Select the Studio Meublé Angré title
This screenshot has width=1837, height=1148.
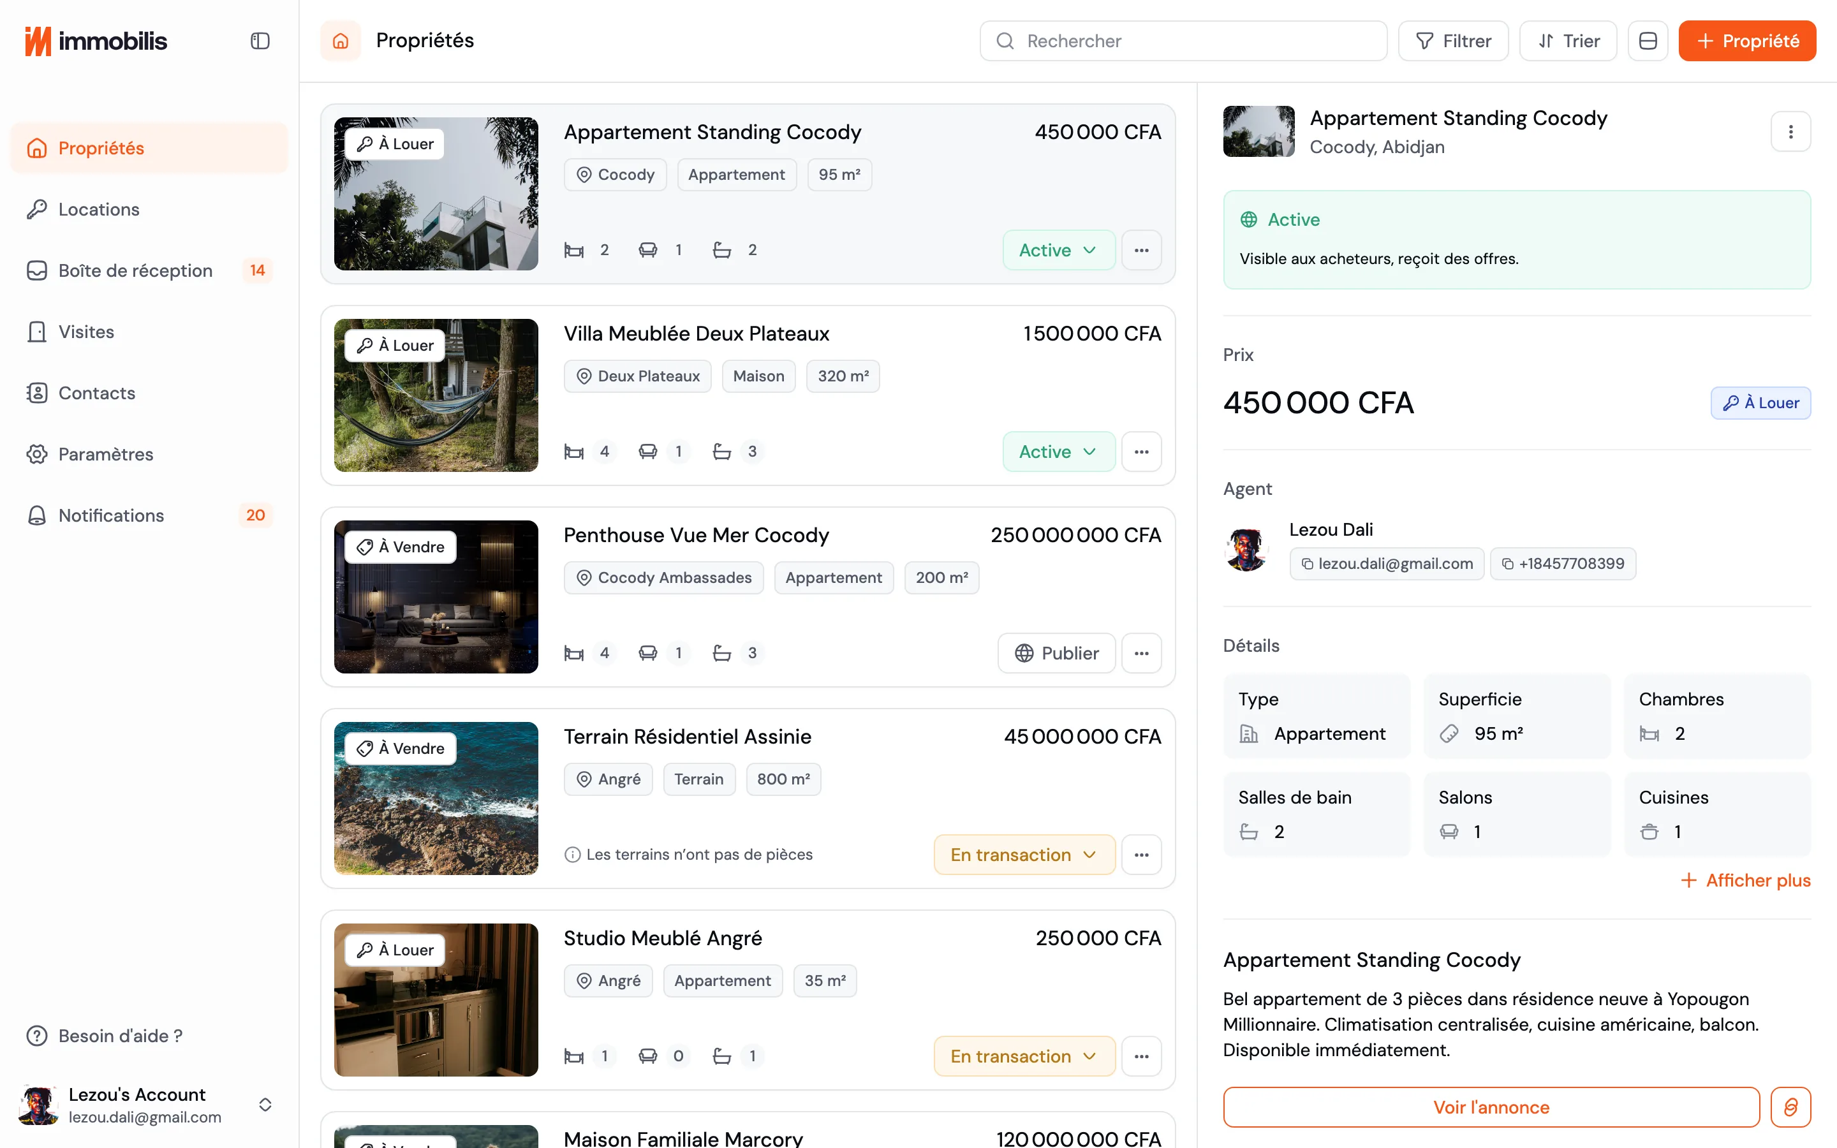coord(662,938)
